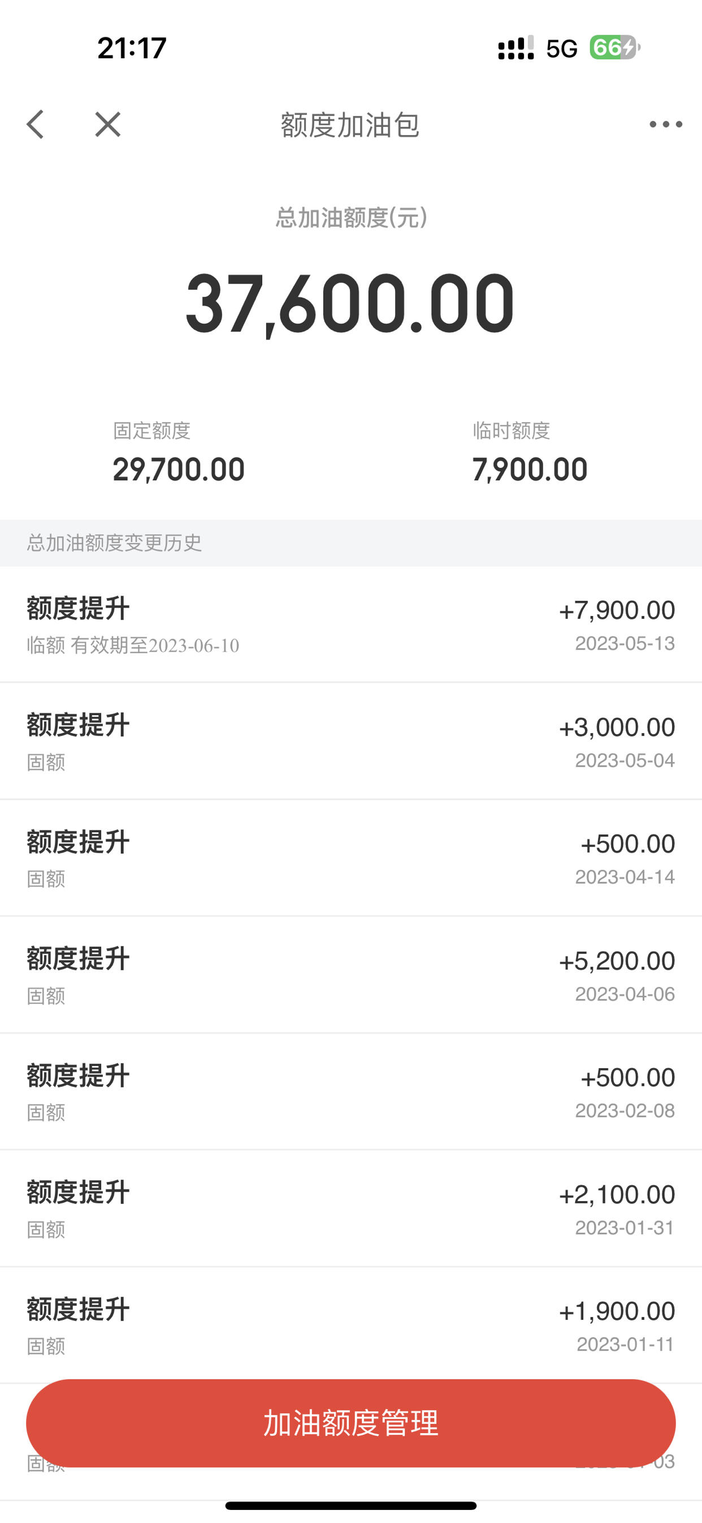
Task: Tap the 5G network indicator
Action: click(561, 49)
